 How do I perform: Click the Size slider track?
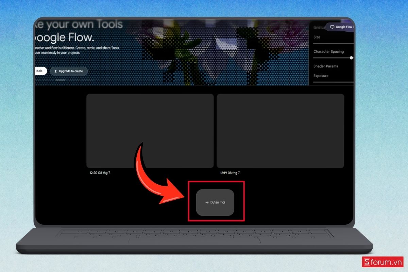[333, 44]
